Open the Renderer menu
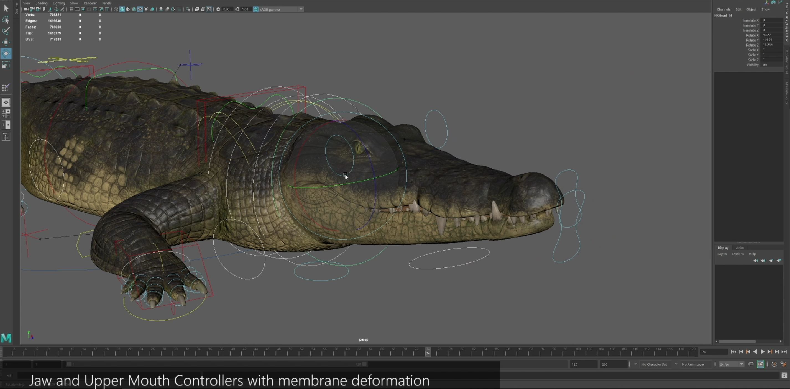790x389 pixels. [x=90, y=3]
